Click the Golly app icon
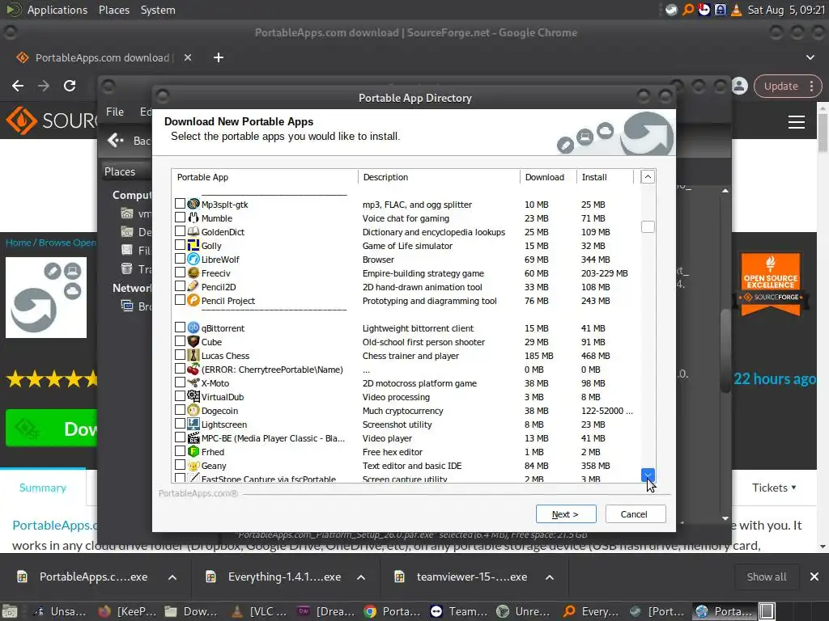 193,245
